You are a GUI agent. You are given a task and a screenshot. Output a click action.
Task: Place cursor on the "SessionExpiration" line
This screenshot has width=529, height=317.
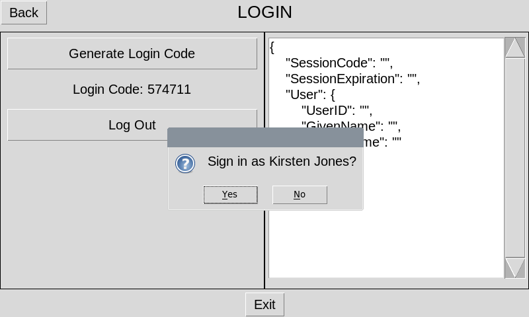(352, 79)
